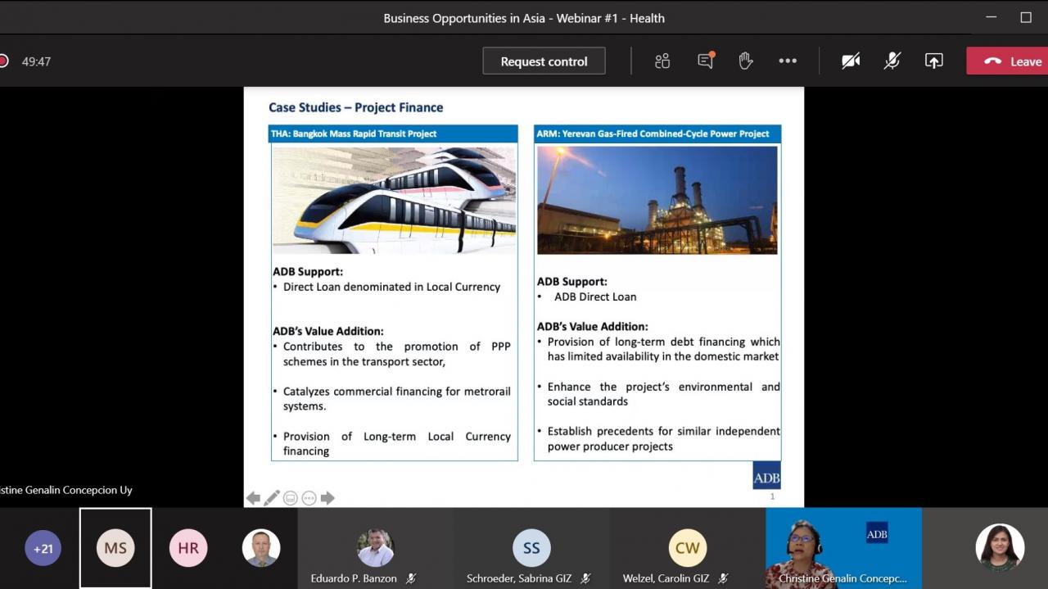Select the SS avatar for Schroeder, Sabrina GIZ
The height and width of the screenshot is (589, 1048).
531,548
